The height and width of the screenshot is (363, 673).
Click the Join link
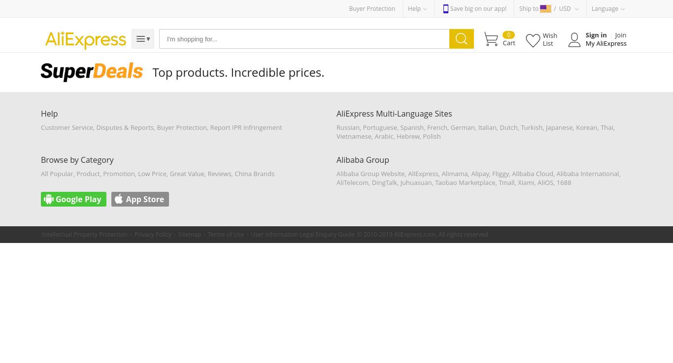tap(621, 35)
